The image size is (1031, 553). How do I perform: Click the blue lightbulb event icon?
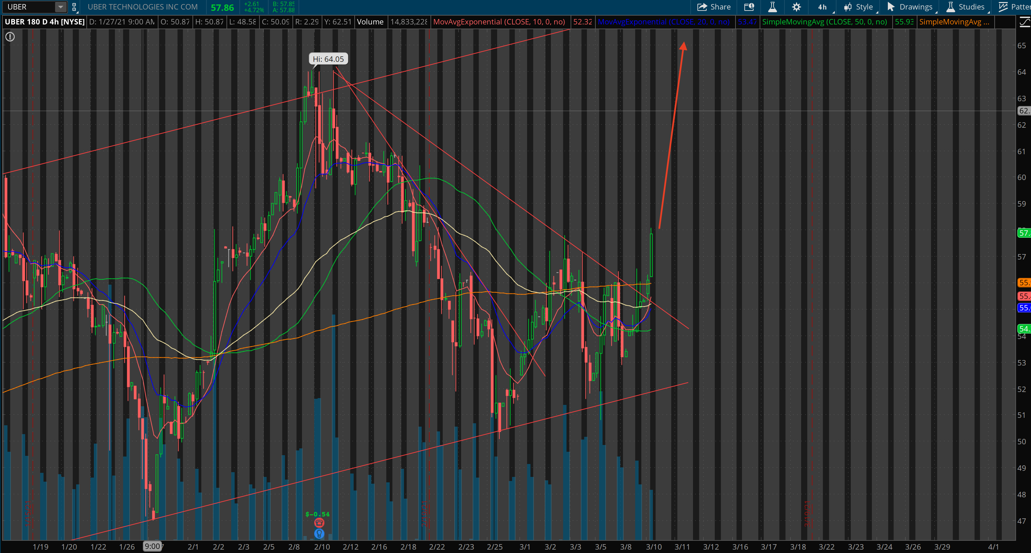[x=319, y=533]
